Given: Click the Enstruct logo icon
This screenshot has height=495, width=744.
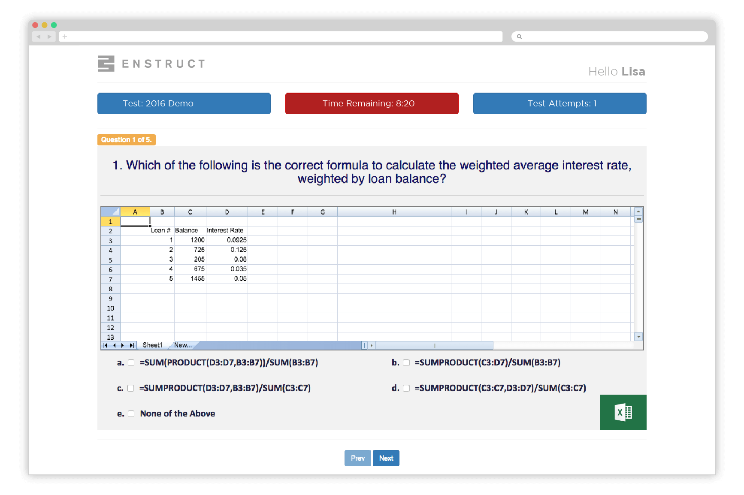Looking at the screenshot, I should coord(106,63).
